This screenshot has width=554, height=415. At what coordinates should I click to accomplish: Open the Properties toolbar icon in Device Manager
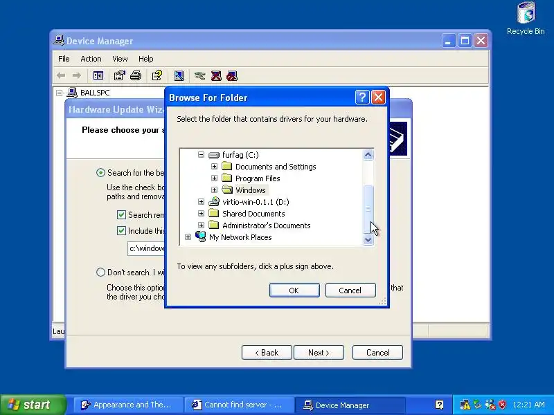119,75
